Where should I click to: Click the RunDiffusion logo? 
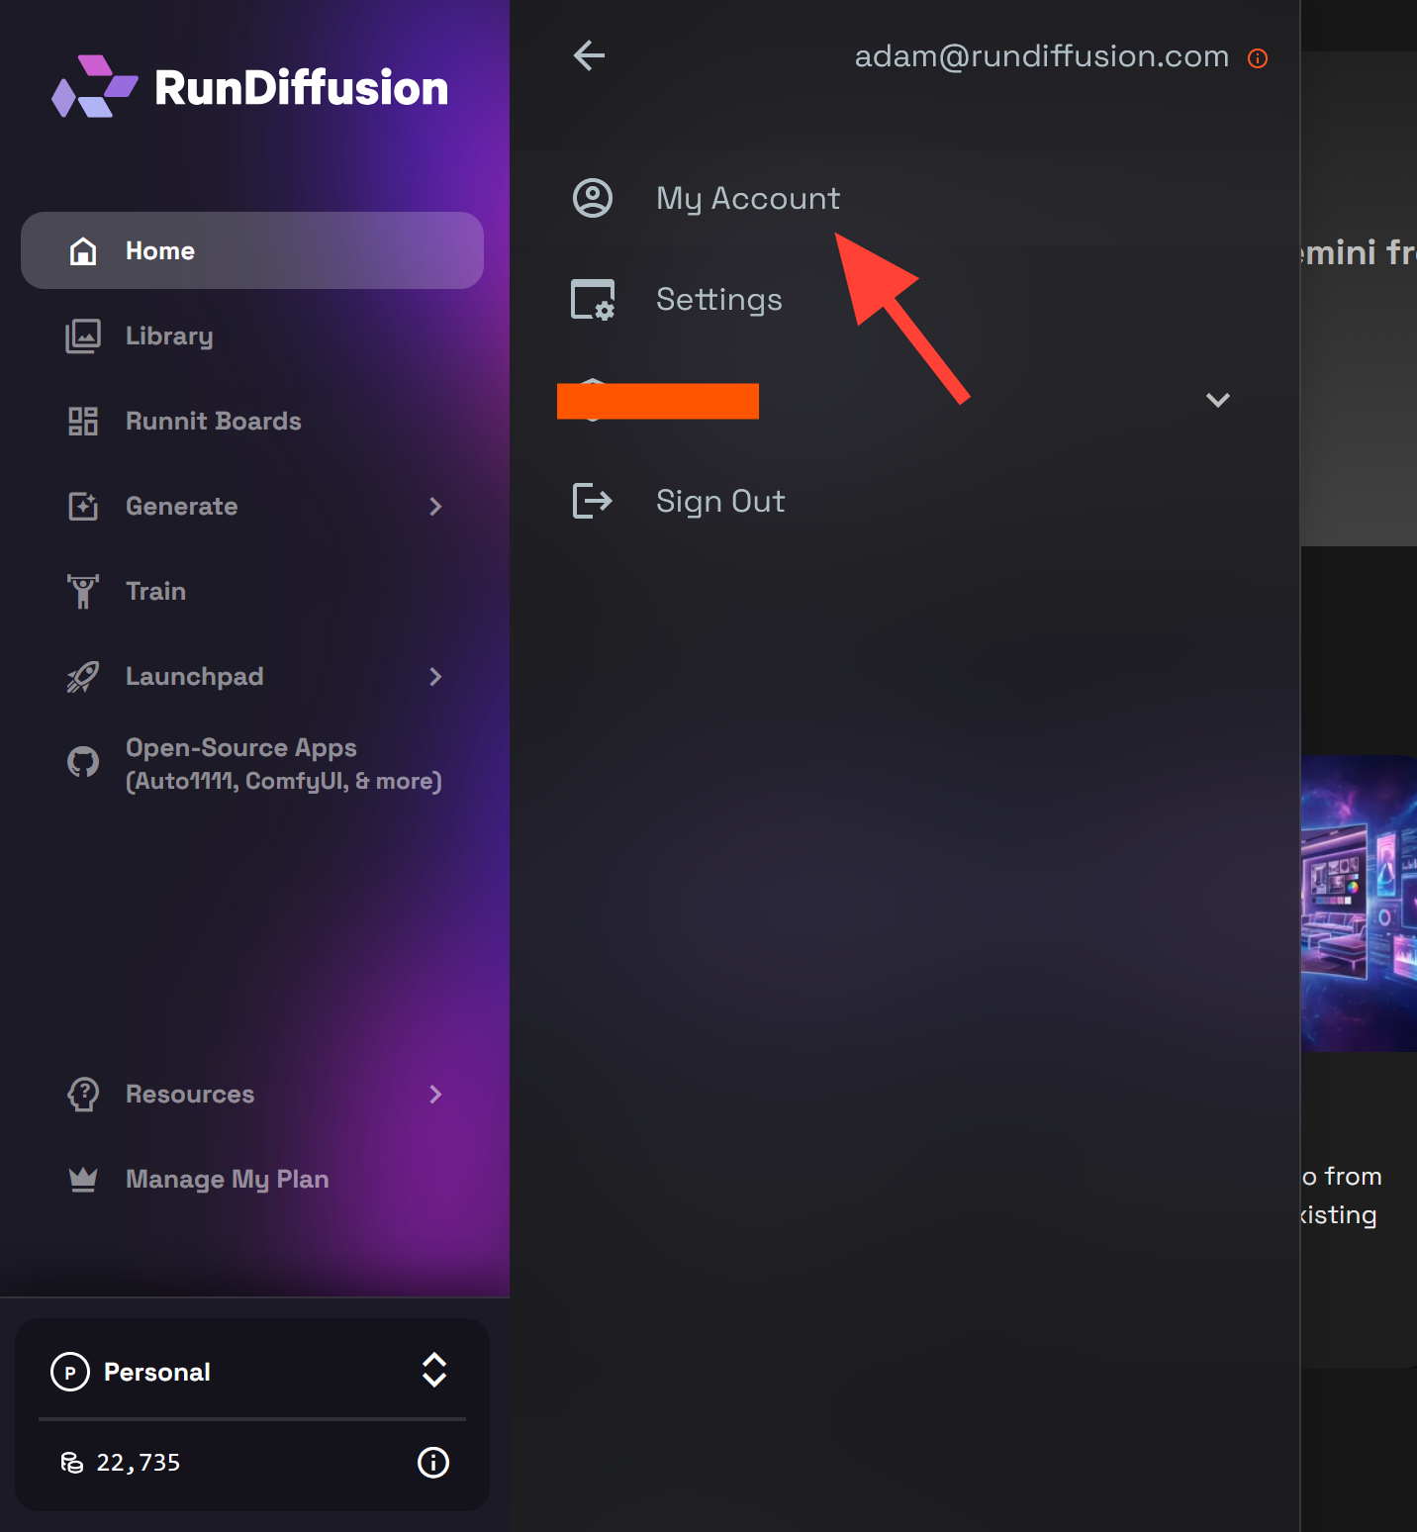pos(250,87)
